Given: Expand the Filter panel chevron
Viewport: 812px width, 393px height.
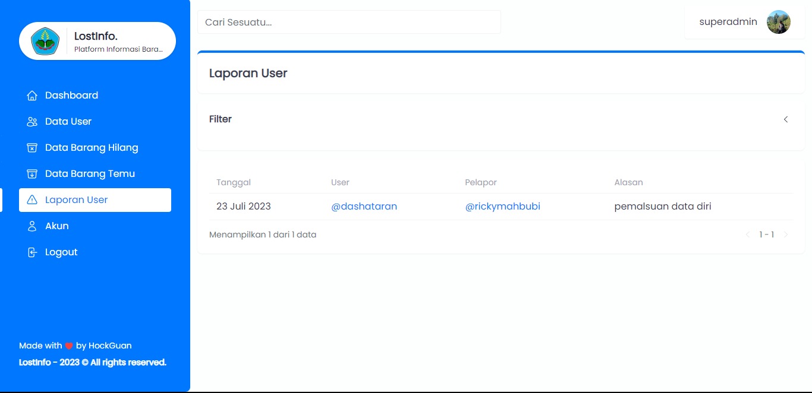Looking at the screenshot, I should tap(785, 119).
